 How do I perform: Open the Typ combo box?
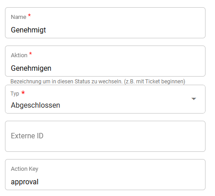[105, 99]
